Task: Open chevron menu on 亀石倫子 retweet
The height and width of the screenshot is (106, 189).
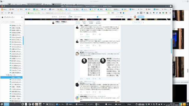Action: 119,52
